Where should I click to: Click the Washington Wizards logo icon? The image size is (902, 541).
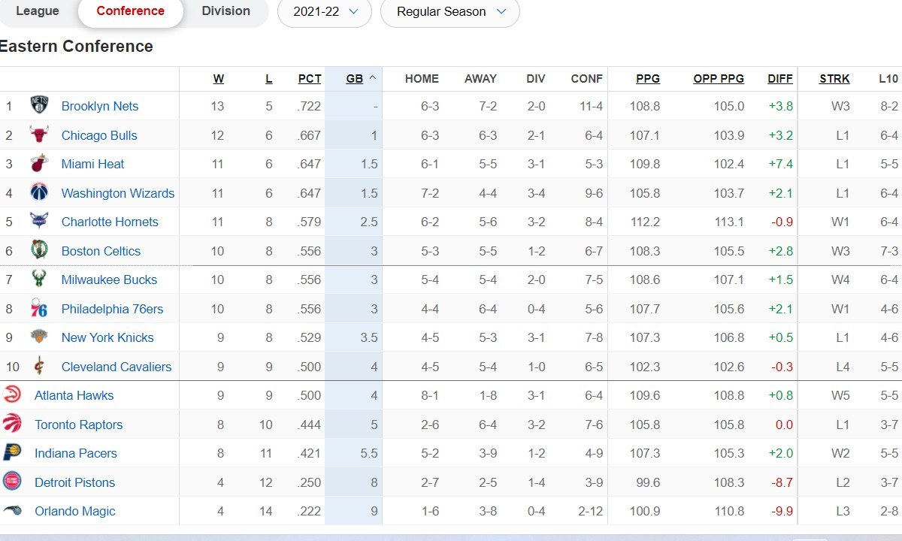click(39, 193)
